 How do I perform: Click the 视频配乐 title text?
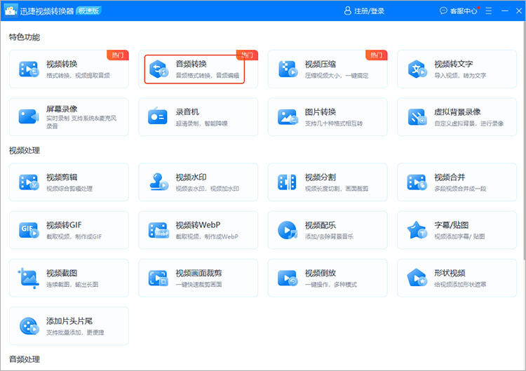(x=321, y=225)
